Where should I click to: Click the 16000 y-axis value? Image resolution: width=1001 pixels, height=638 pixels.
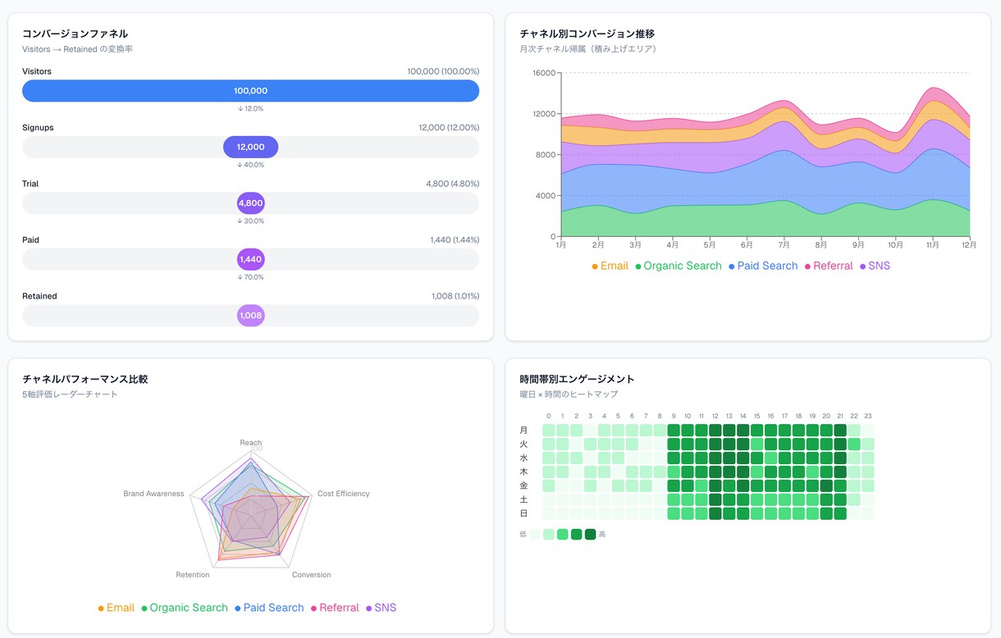[x=544, y=73]
